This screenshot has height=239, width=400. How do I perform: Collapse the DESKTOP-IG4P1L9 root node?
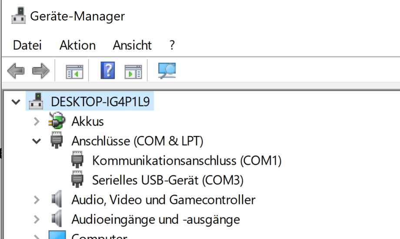16,102
